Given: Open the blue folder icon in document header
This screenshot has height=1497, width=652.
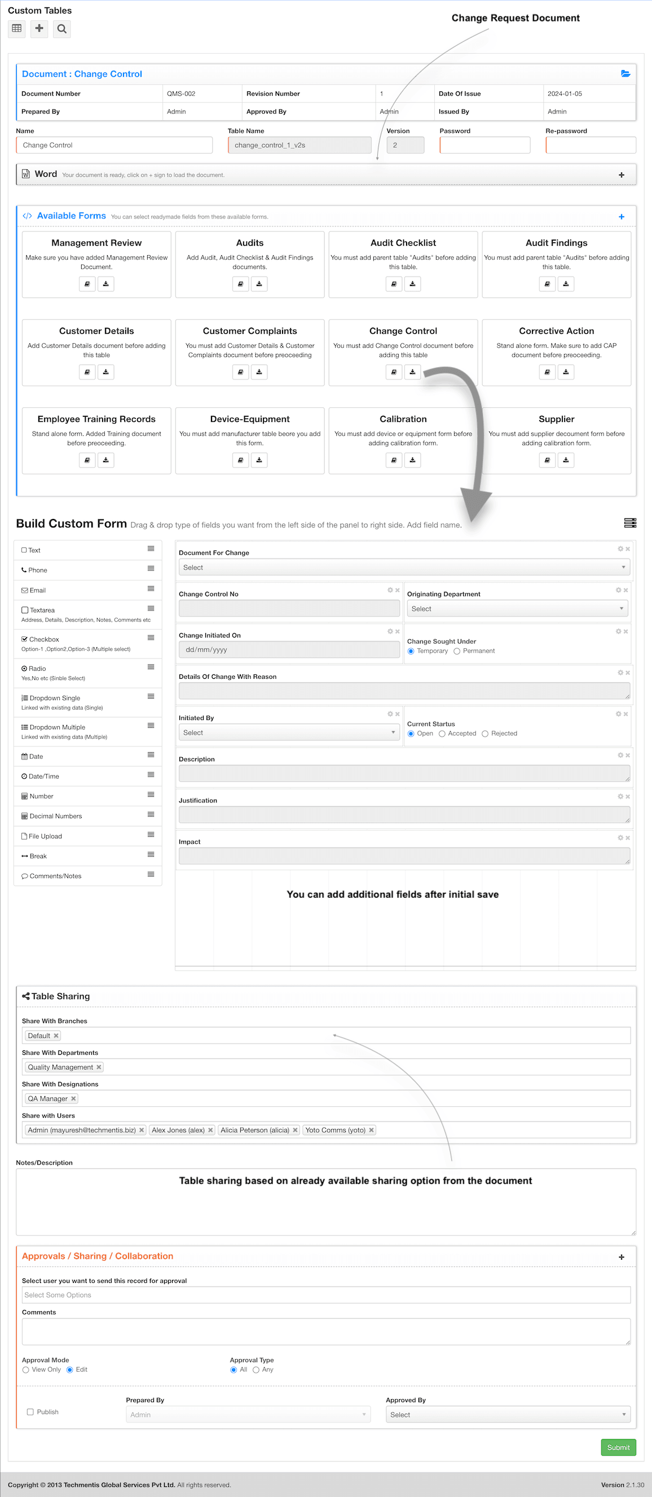Looking at the screenshot, I should tap(625, 74).
